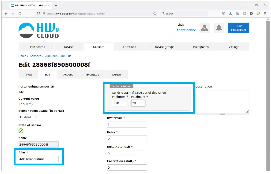Bookmark this page with the star icon

coord(155,14)
